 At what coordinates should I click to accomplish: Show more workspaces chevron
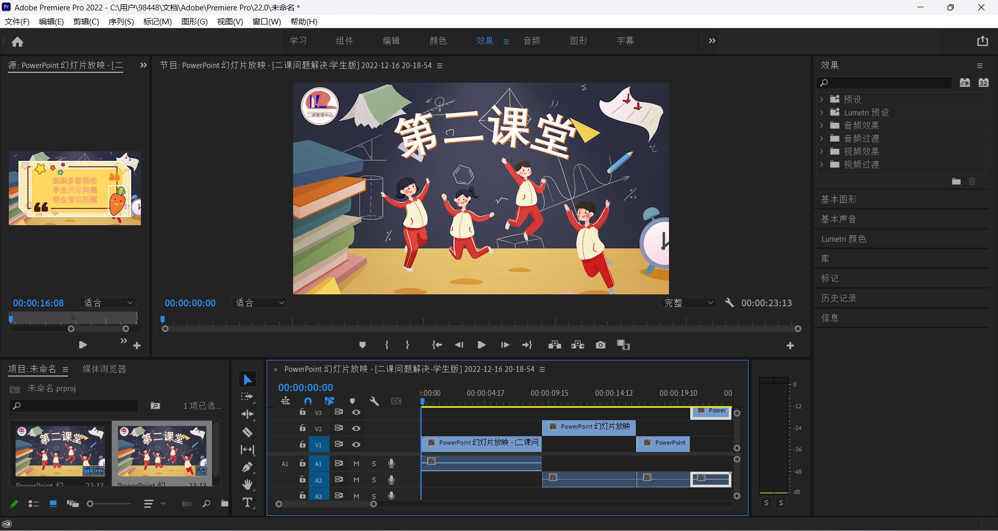712,41
